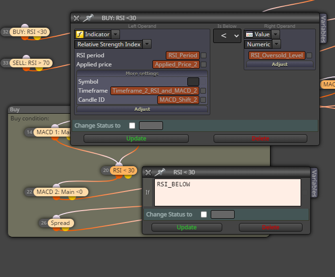Screen dimensions: 335x277
Task: Open the Numeric type dropdown arrow
Action: click(277, 44)
